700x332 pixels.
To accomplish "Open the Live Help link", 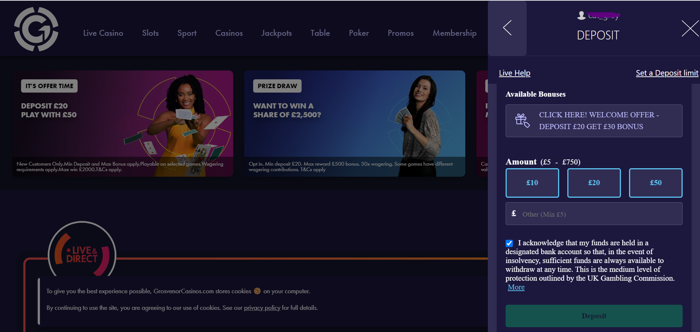I will tap(514, 73).
